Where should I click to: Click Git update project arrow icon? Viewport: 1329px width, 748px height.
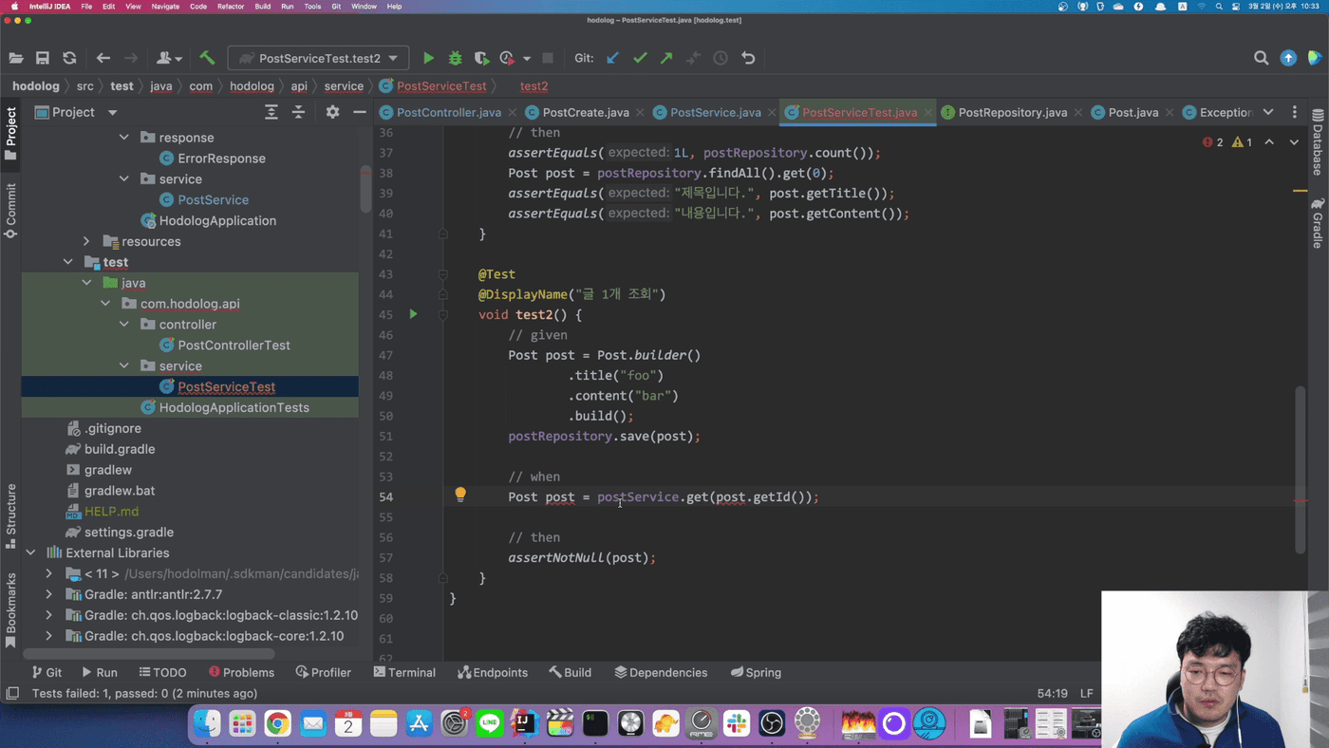click(613, 58)
